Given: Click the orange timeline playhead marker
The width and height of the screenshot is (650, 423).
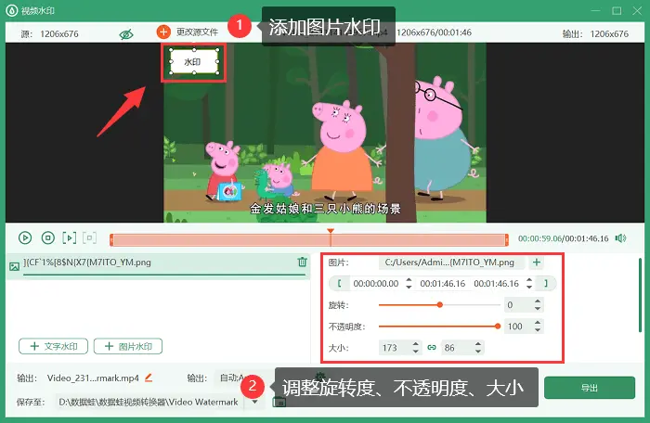Looking at the screenshot, I should pyautogui.click(x=331, y=231).
